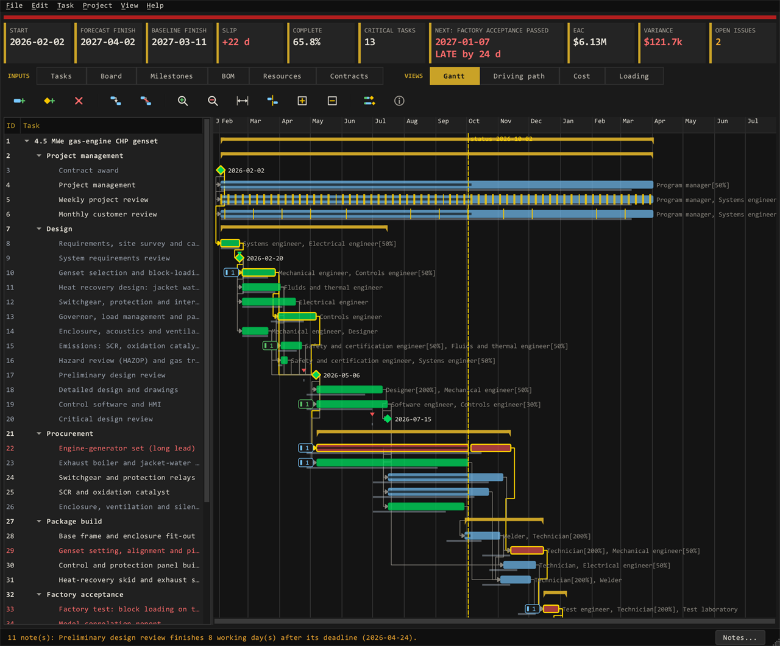
Task: Switch to the Contracts tab
Action: click(349, 76)
